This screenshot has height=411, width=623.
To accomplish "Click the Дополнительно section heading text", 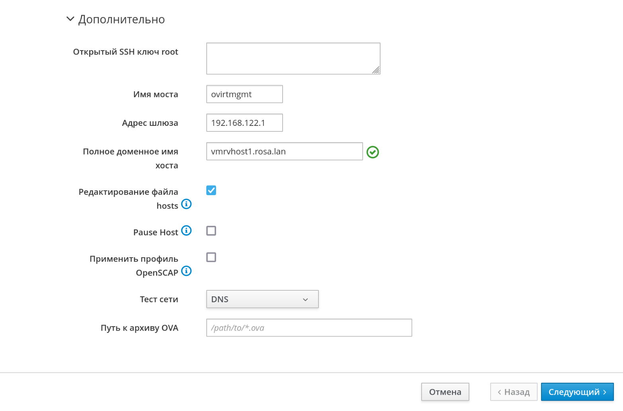I will click(121, 20).
